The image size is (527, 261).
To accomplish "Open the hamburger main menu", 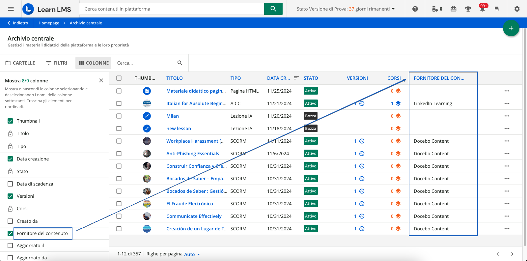I will coord(11,9).
